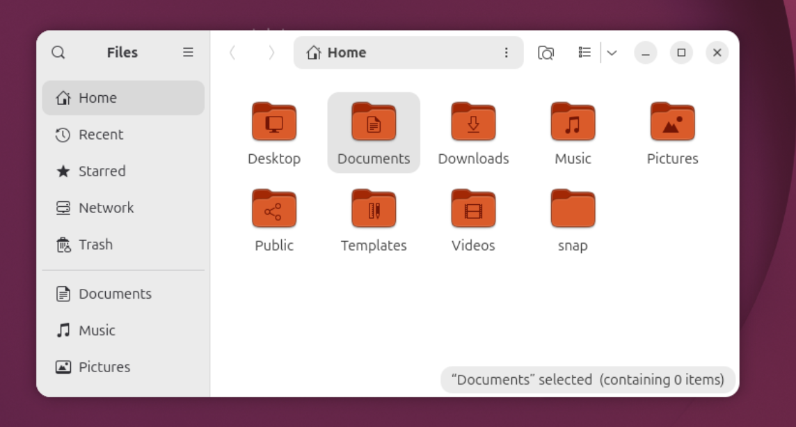Open Pictures bookmark in sidebar
The width and height of the screenshot is (796, 427).
click(123, 367)
